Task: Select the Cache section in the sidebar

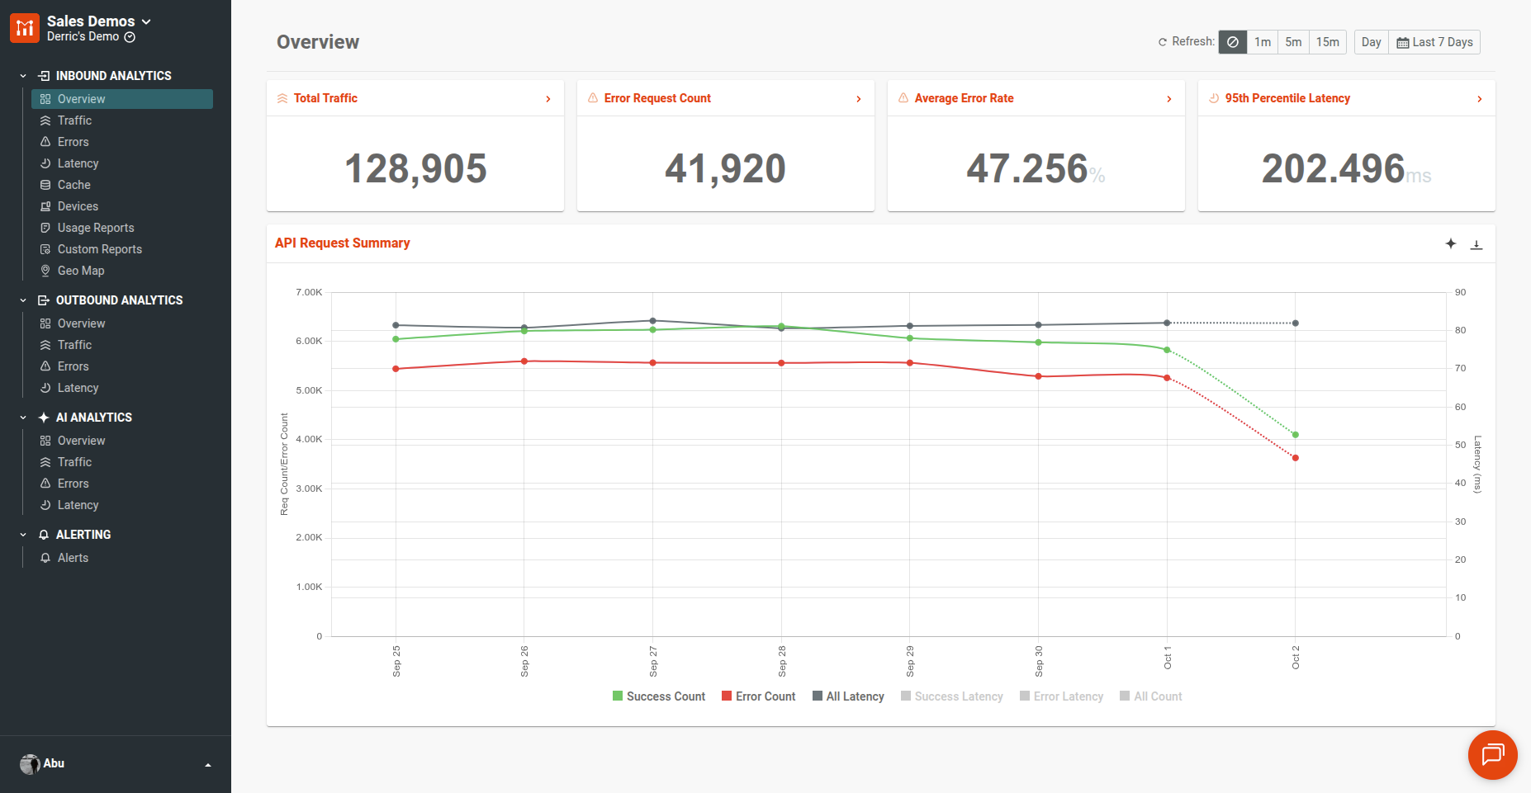Action: pyautogui.click(x=73, y=184)
